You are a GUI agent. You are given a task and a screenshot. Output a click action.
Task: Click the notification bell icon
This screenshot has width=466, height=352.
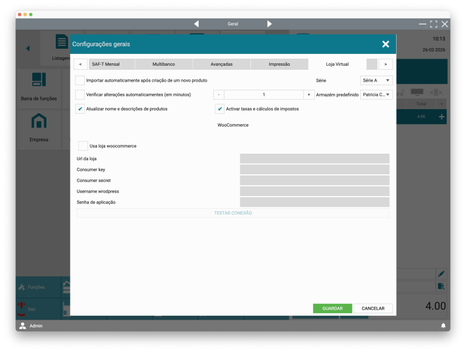(443, 326)
